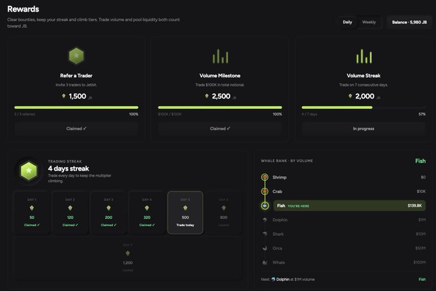Click the Crab rank icon

[265, 191]
